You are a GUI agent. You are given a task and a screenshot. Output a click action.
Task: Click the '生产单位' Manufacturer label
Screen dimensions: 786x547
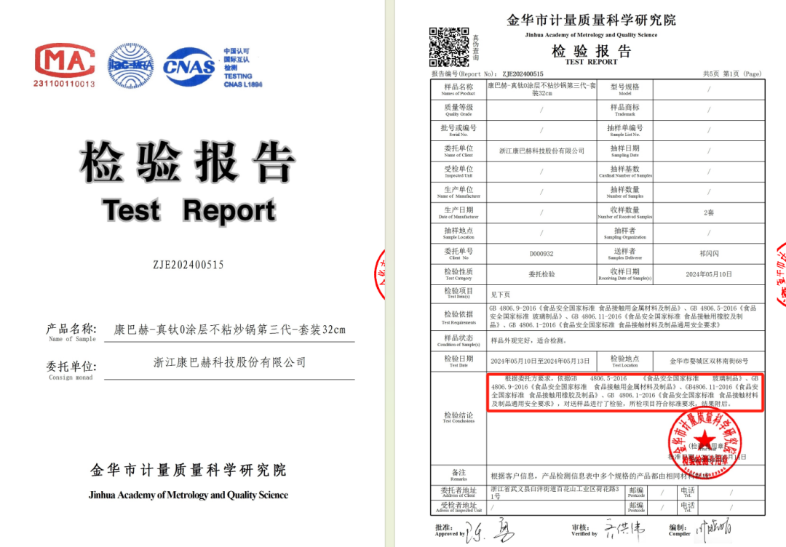tap(458, 189)
